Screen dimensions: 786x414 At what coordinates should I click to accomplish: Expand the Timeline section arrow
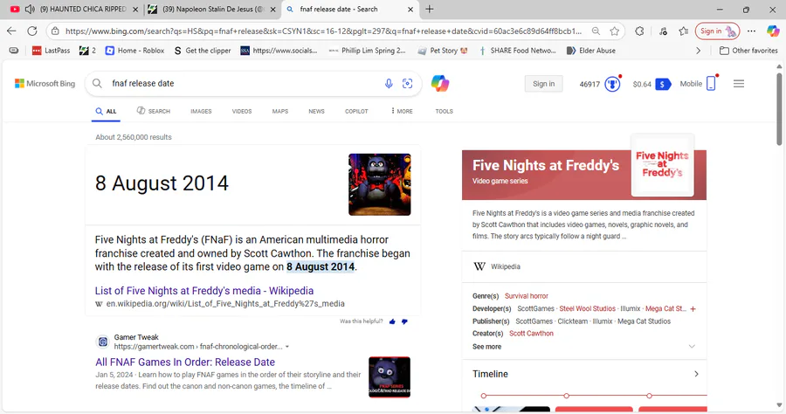[696, 374]
